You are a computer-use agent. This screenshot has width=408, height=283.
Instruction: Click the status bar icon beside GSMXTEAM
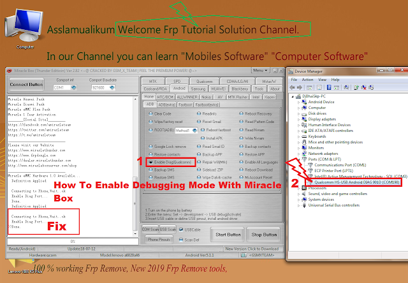pos(244,255)
